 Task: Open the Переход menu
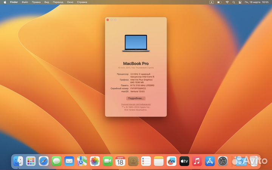[x=58, y=2]
